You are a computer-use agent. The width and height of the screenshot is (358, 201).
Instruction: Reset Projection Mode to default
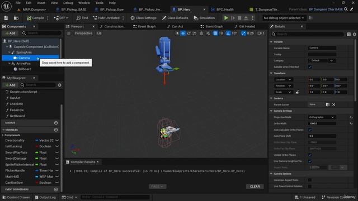point(351,117)
